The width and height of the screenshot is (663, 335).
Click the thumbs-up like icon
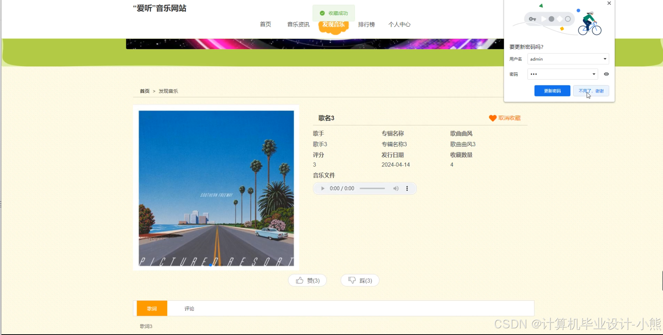point(299,280)
